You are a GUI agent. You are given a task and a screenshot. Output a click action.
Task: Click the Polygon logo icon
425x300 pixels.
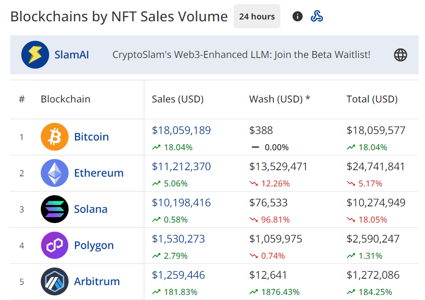[55, 245]
